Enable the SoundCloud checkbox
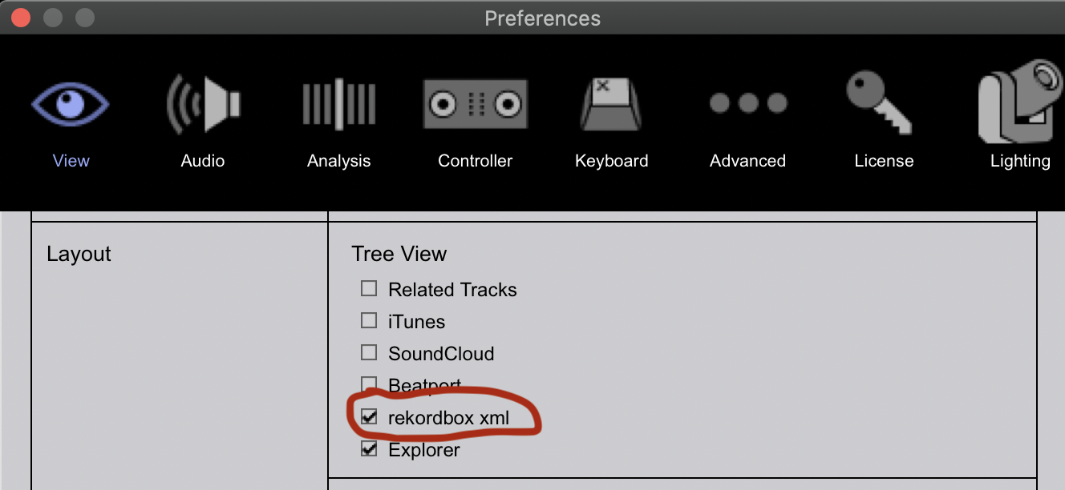The width and height of the screenshot is (1065, 490). pos(369,352)
